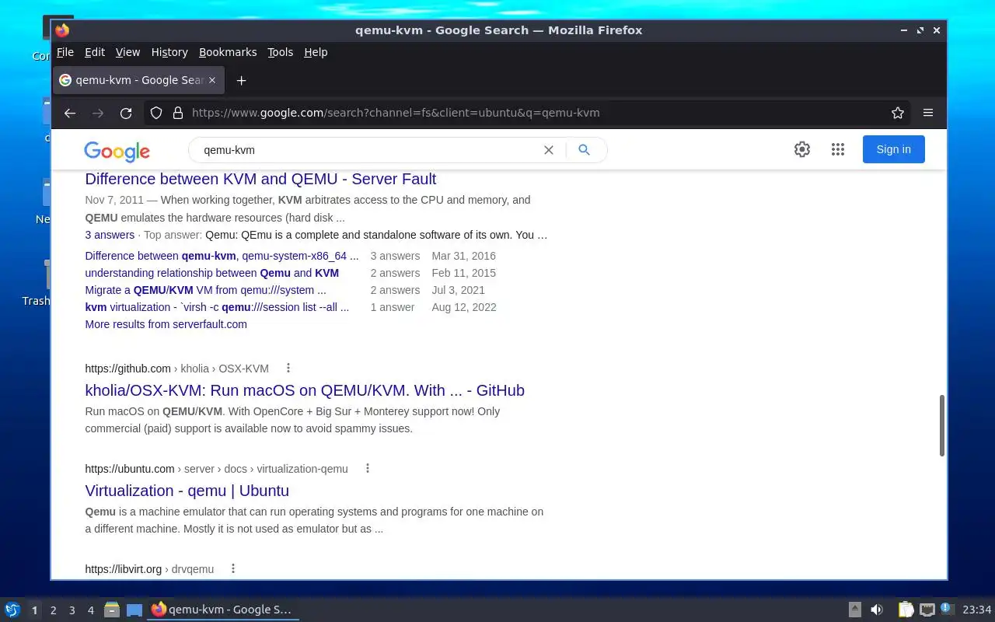This screenshot has height=622, width=995.
Task: Open Migrate a QEMU/KVM VM link
Action: (205, 290)
